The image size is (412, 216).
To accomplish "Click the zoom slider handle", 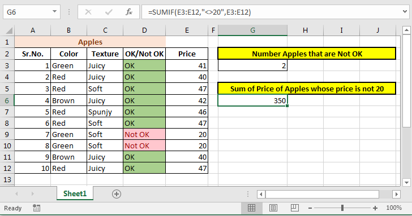I will tap(342, 208).
